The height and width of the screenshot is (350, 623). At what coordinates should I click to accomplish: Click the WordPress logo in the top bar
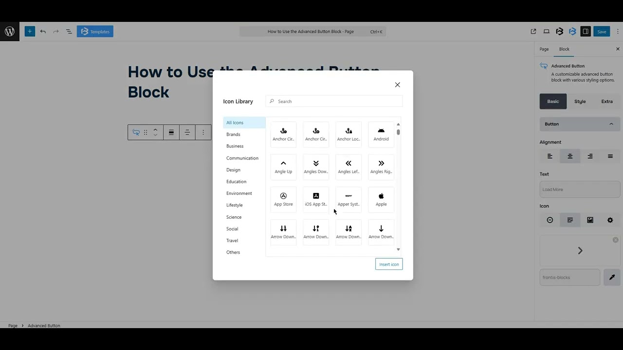point(9,31)
